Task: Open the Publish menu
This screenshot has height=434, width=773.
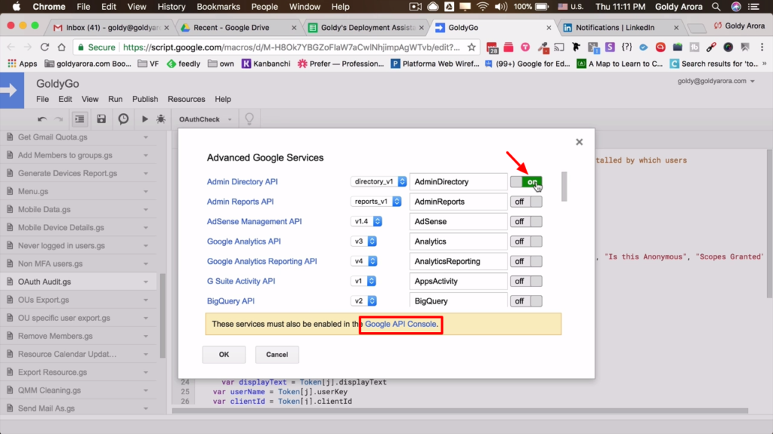Action: pos(145,99)
